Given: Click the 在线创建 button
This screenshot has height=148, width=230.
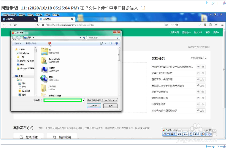Looking at the screenshot, I should (x=28, y=136).
